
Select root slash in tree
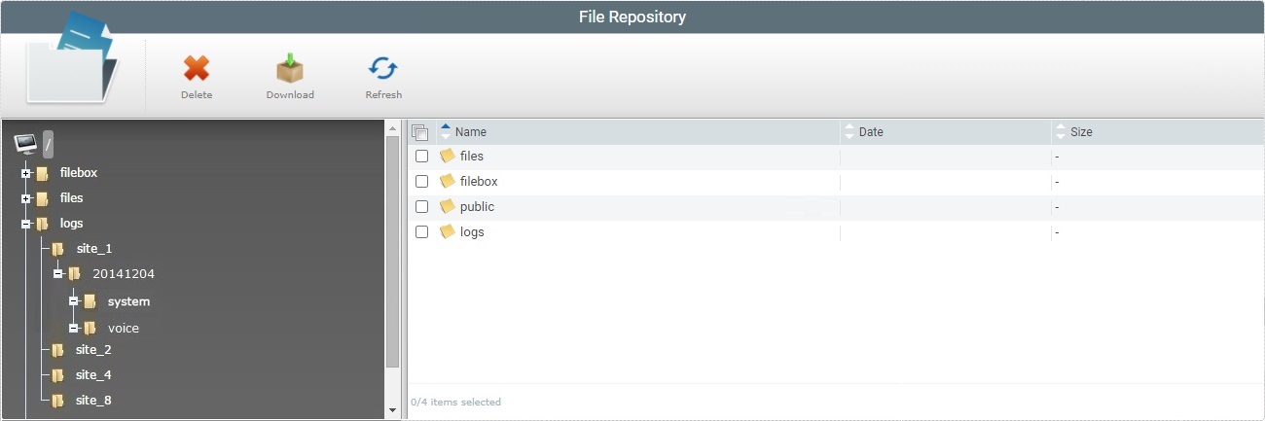[48, 144]
